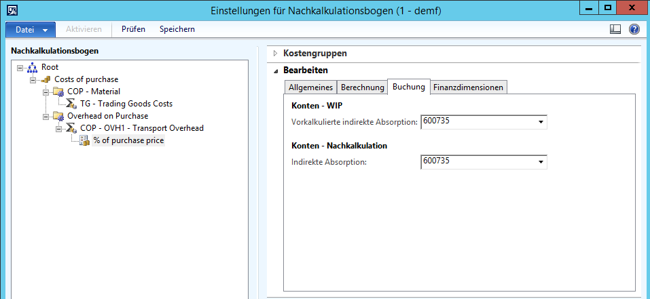Expand the Kostengruppen section

tap(276, 53)
